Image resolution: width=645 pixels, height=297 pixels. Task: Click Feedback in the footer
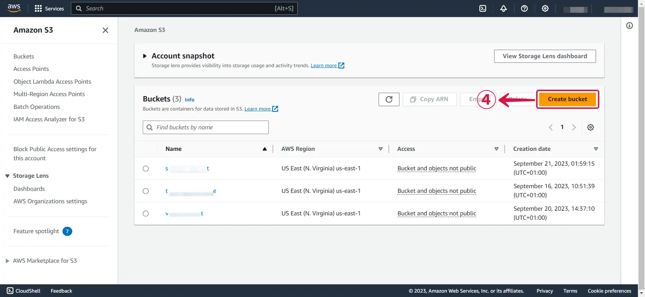point(61,291)
